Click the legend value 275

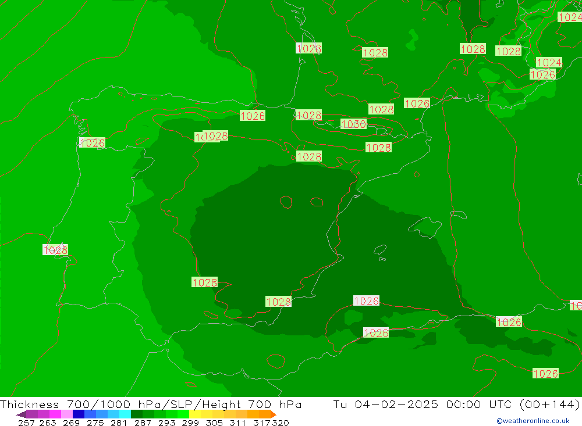(x=95, y=423)
